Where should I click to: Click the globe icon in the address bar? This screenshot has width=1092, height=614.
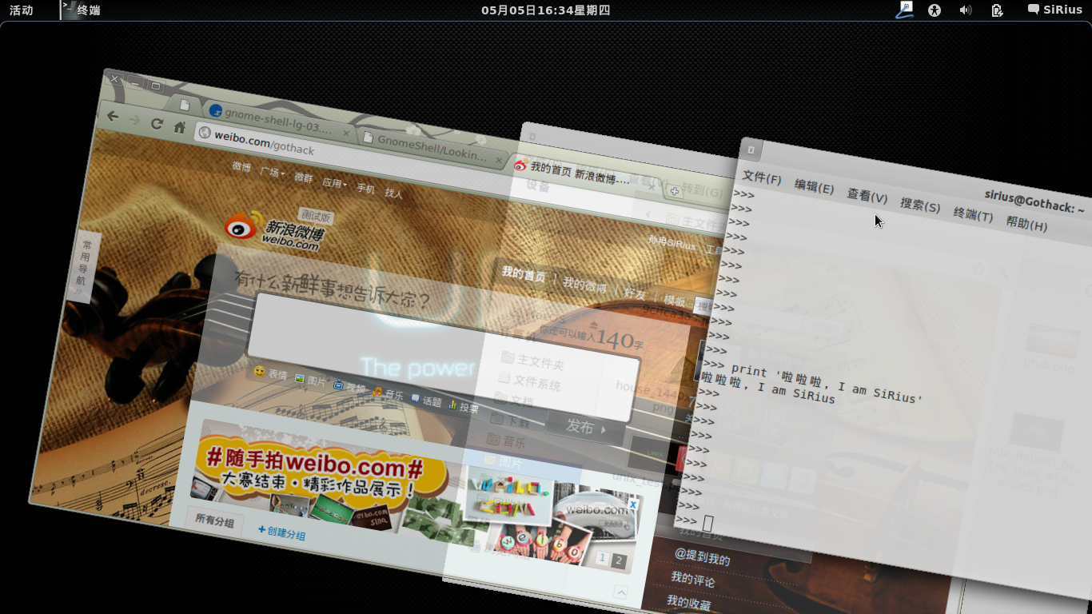click(x=205, y=132)
